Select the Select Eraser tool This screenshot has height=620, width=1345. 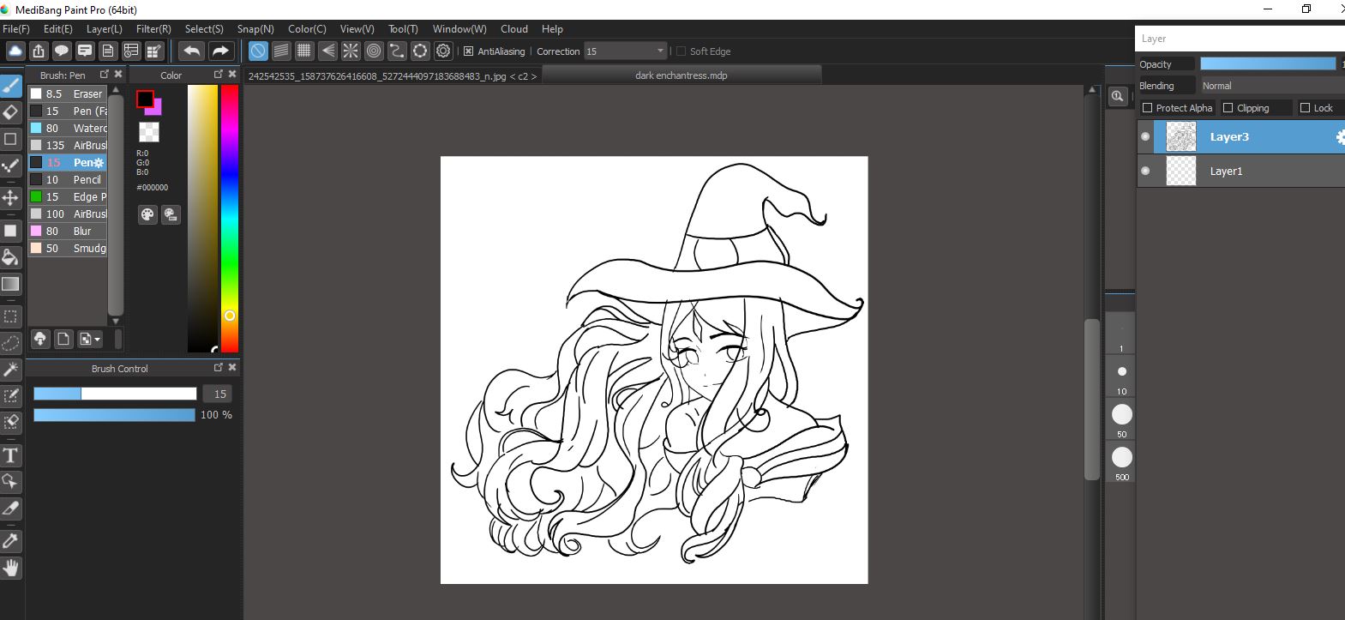pos(10,423)
